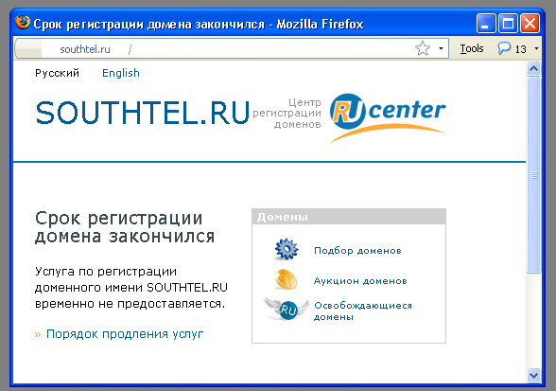Open the address bar history dropdown arrow
556x391 pixels.
(x=441, y=48)
